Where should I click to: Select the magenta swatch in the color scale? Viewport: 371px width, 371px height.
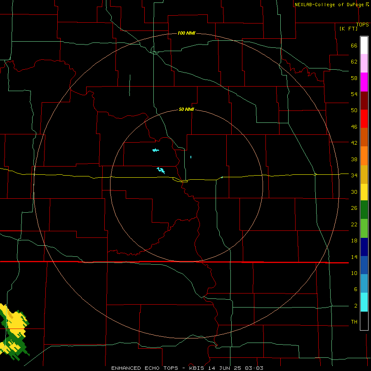coord(364,82)
